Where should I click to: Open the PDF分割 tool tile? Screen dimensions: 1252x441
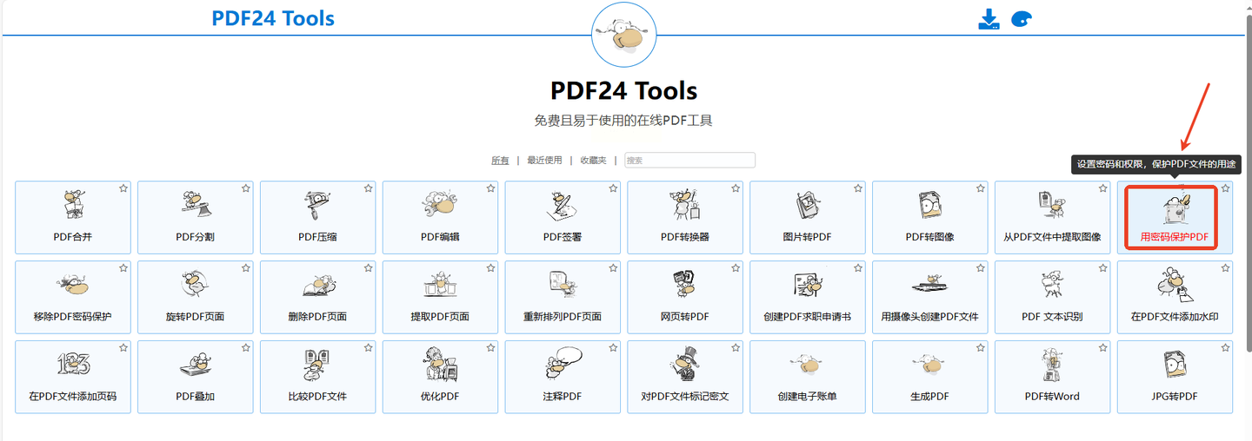(x=196, y=218)
